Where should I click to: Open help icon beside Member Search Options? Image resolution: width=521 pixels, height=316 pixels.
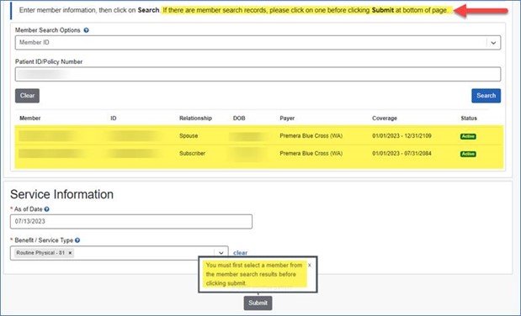pos(86,30)
